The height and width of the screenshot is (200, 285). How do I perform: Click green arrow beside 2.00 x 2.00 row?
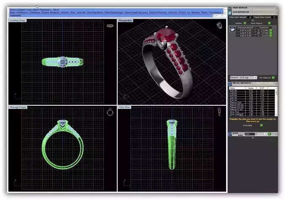[271, 30]
